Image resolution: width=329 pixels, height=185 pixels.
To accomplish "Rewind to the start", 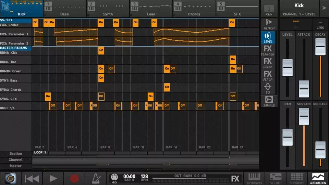I will click(x=32, y=179).
